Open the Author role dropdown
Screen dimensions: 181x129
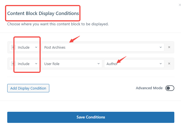[x=134, y=64]
